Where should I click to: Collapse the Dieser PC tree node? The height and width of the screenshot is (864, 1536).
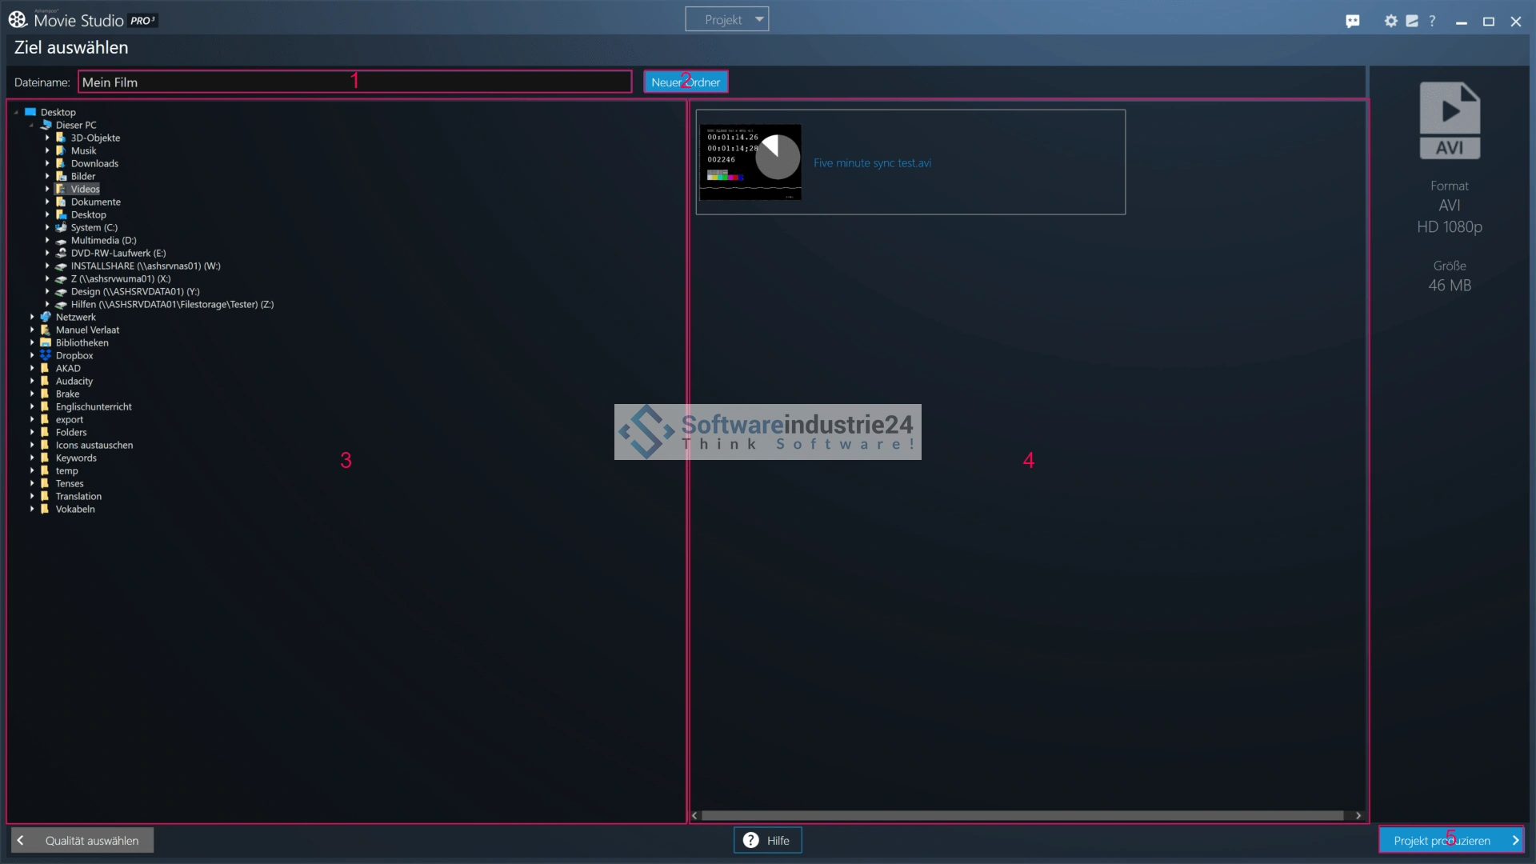click(32, 126)
